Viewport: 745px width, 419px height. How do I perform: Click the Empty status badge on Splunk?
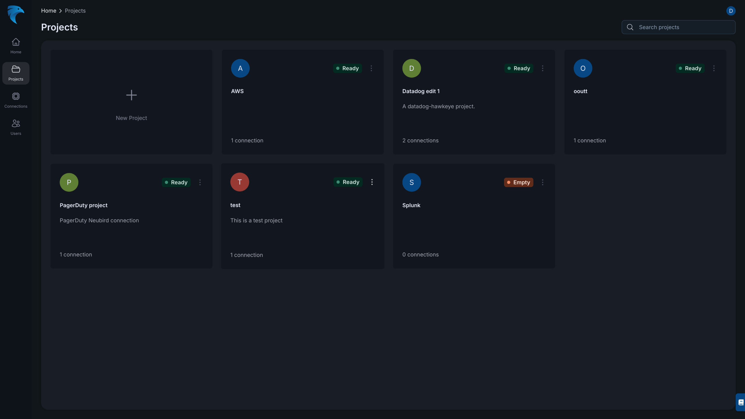coord(519,182)
